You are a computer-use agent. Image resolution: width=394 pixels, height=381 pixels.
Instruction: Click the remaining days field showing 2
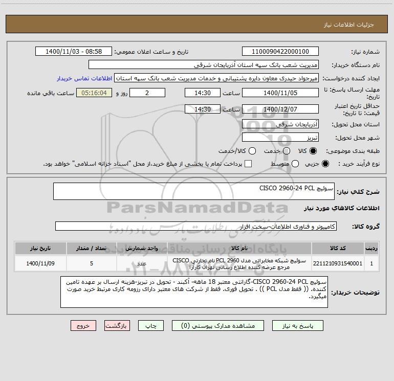[147, 93]
